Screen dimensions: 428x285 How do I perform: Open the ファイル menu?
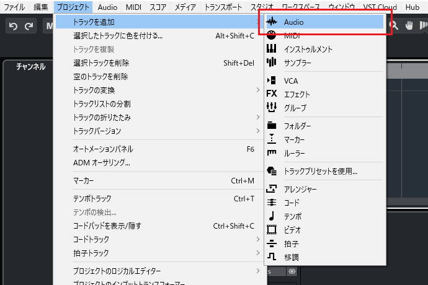pyautogui.click(x=14, y=7)
